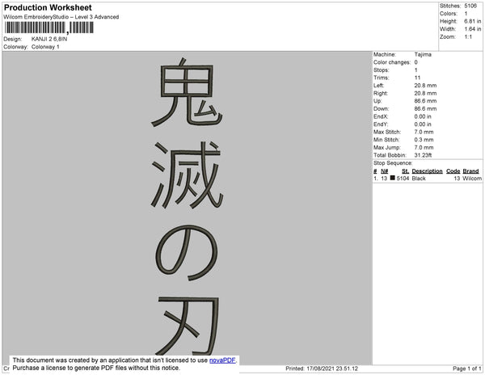Click the barcode under the title
This screenshot has height=375, width=485.
click(x=48, y=27)
